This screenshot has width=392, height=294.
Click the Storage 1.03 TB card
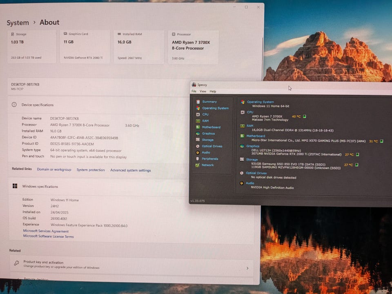pos(32,47)
